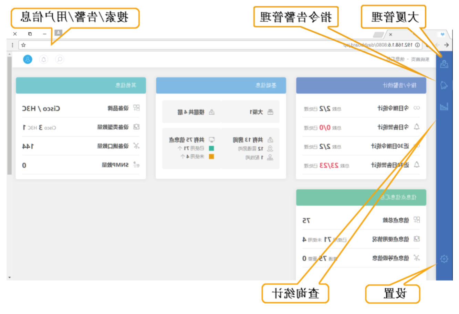This screenshot has width=459, height=314.
Task: Click the red 23/23 value of 近30日告警统计
Action: [329, 165]
